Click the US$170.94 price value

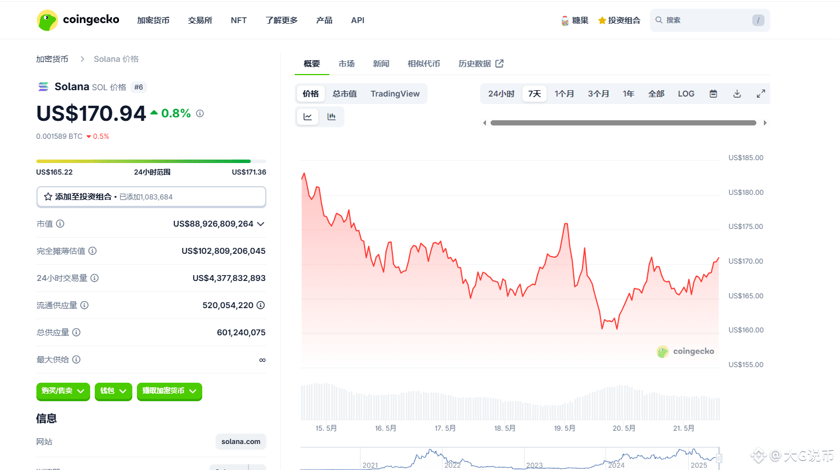coord(91,113)
